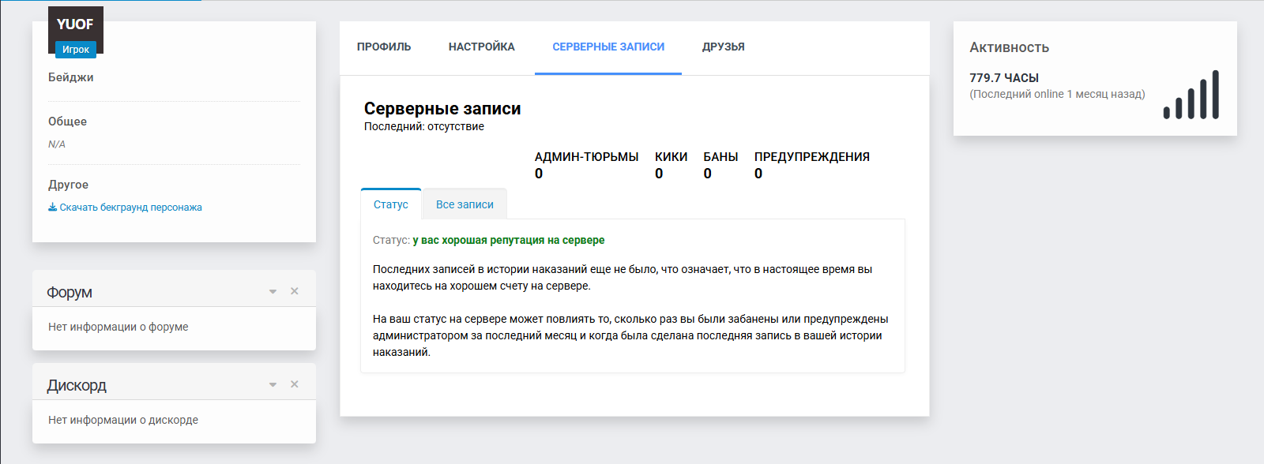Collapse the Форум panel with its arrow
Viewport: 1264px width, 464px height.
click(273, 292)
